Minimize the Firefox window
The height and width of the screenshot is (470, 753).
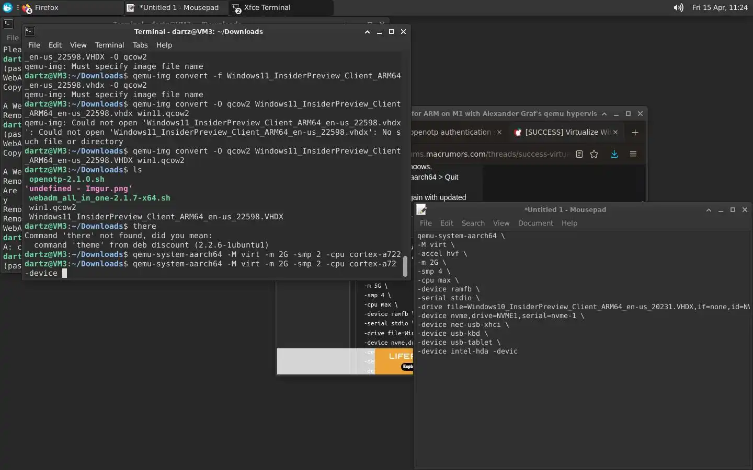point(616,114)
